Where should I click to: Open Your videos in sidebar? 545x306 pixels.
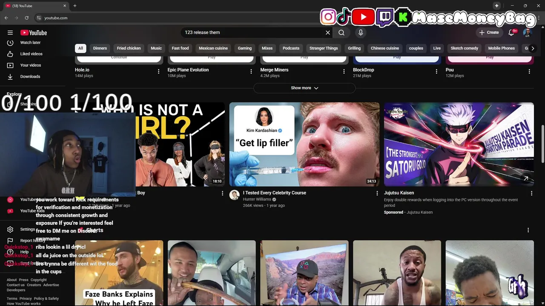click(30, 65)
